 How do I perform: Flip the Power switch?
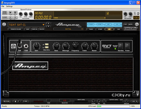[x=127, y=46]
